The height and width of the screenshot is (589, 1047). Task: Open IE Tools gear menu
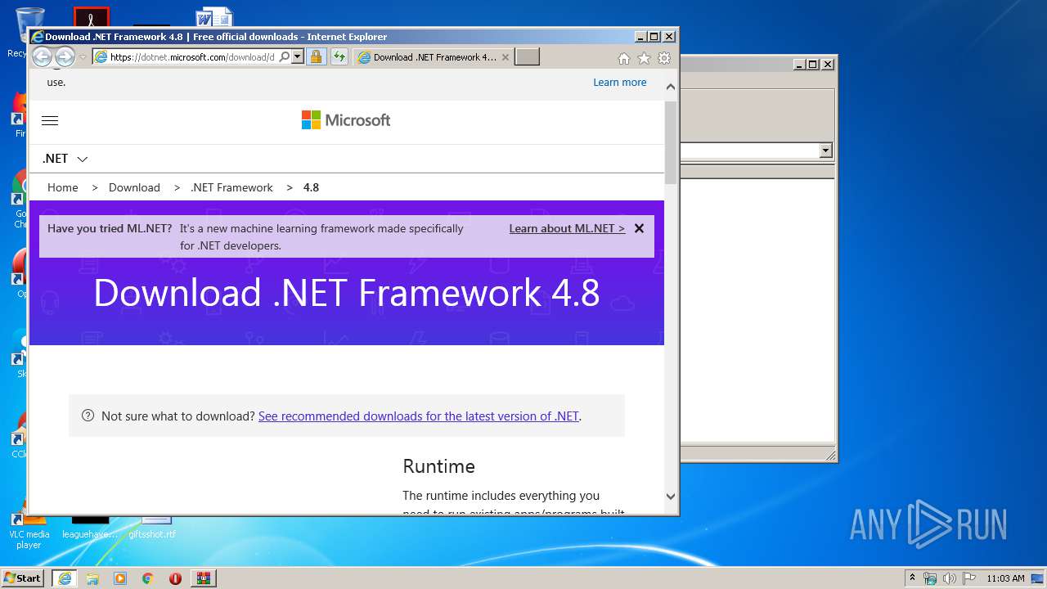pyautogui.click(x=664, y=58)
